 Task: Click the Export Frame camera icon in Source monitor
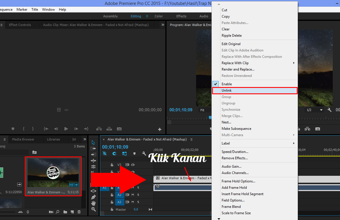tap(119, 129)
